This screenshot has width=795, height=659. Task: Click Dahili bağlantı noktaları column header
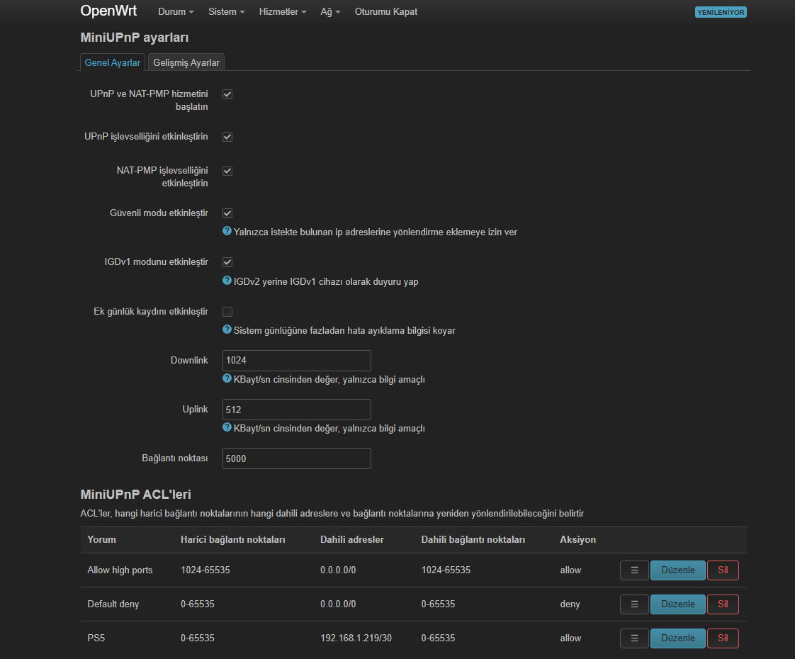[473, 539]
